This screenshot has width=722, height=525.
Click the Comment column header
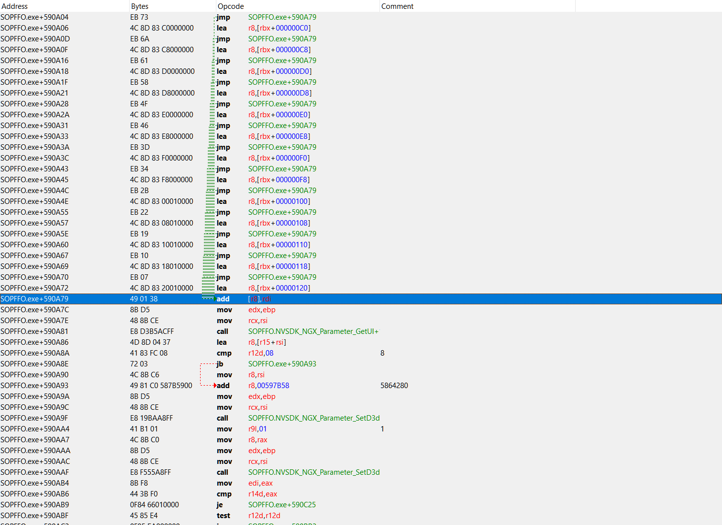pyautogui.click(x=397, y=6)
